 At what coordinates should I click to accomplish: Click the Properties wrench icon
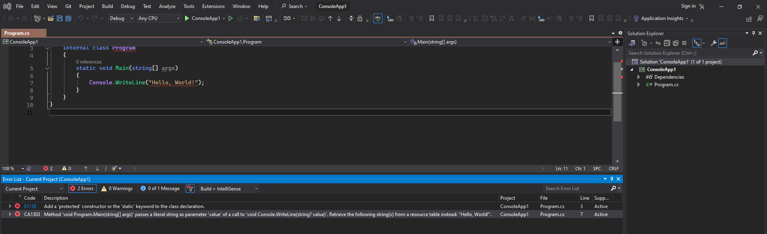pos(713,43)
